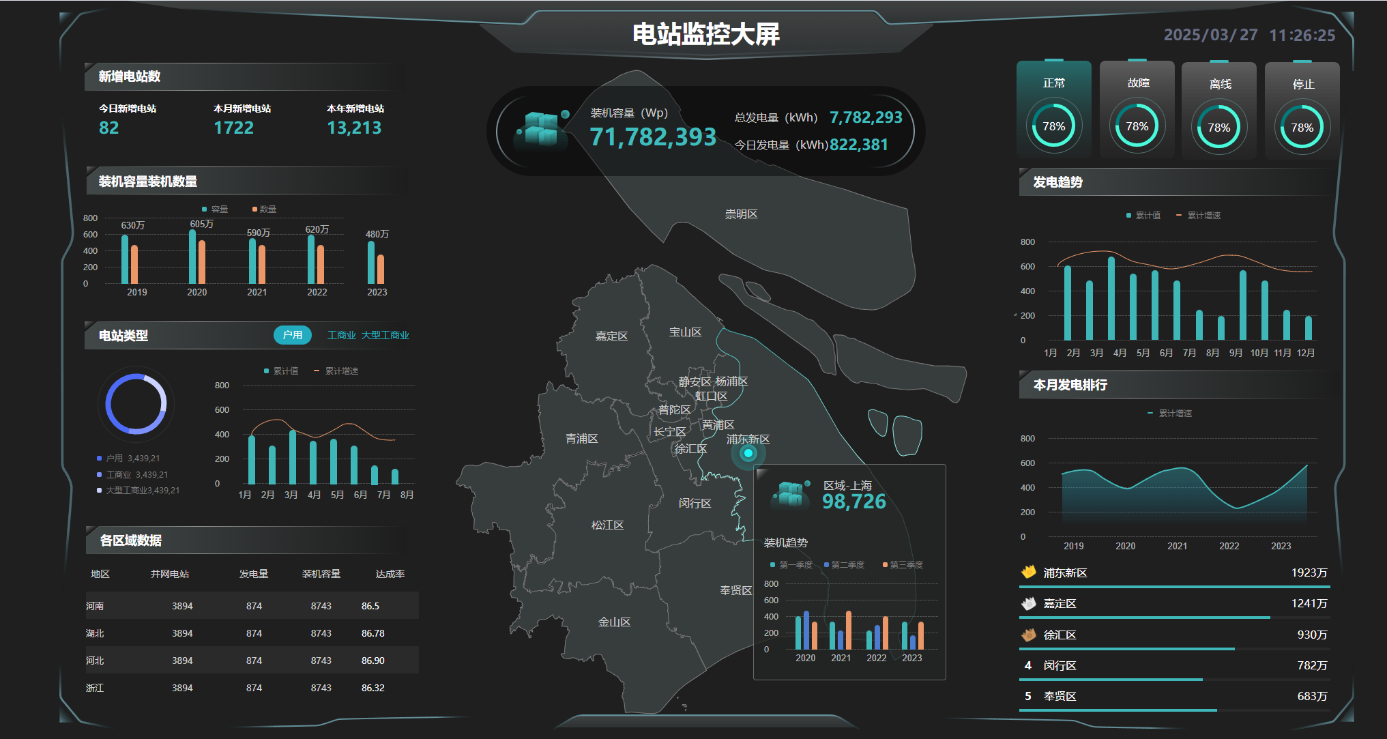1387x739 pixels.
Task: Click the 正常 status ring gauge
Action: (1053, 126)
